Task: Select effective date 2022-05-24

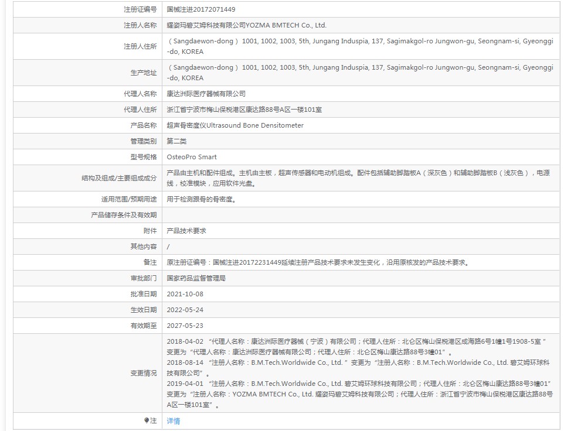Action: [185, 310]
